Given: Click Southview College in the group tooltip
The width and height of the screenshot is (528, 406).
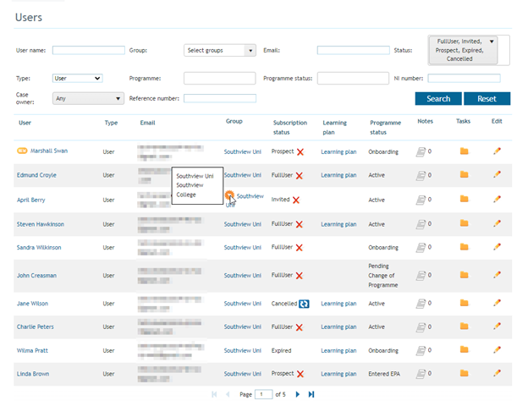Looking at the screenshot, I should [x=190, y=189].
